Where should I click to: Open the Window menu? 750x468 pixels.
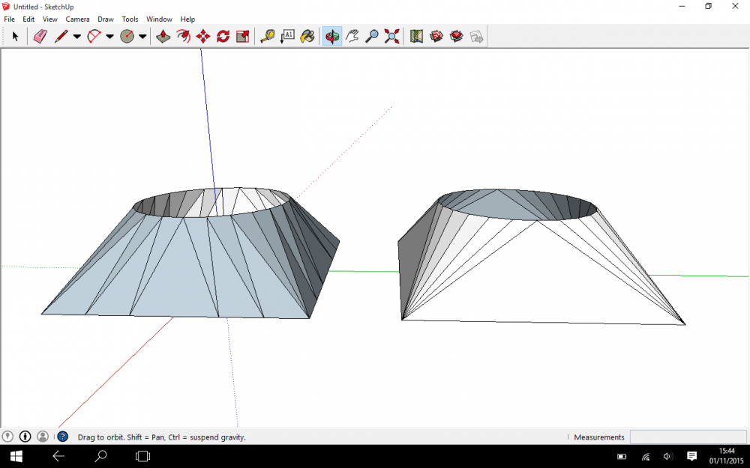pyautogui.click(x=159, y=19)
